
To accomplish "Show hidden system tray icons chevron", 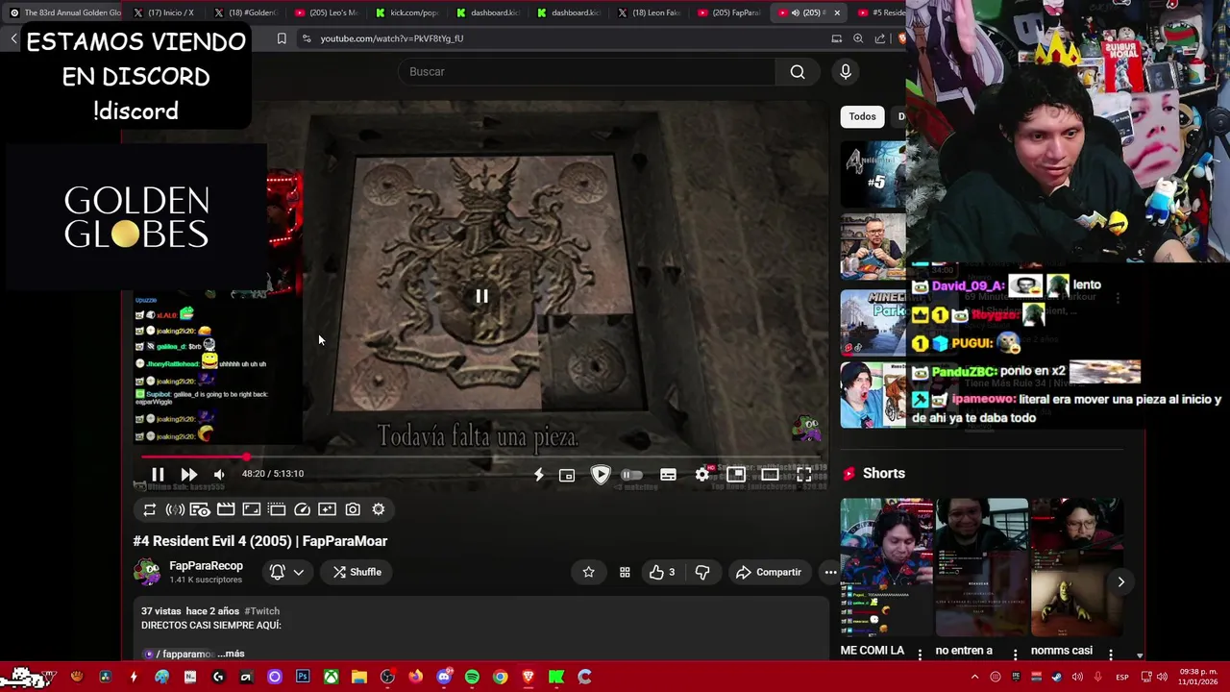I will (974, 678).
